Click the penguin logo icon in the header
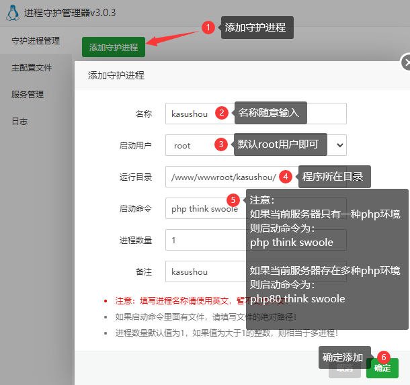The height and width of the screenshot is (385, 410). 13,13
